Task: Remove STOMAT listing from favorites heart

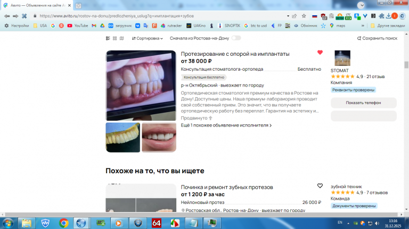Action: click(320, 52)
